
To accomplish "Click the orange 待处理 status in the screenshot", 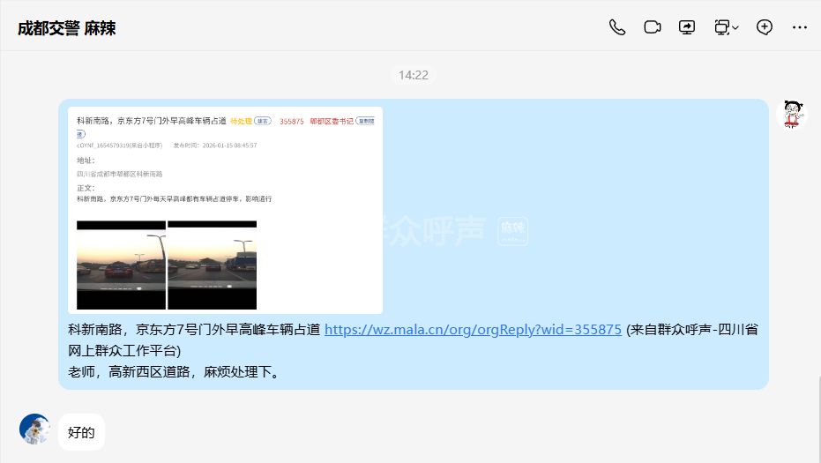I will coord(242,121).
